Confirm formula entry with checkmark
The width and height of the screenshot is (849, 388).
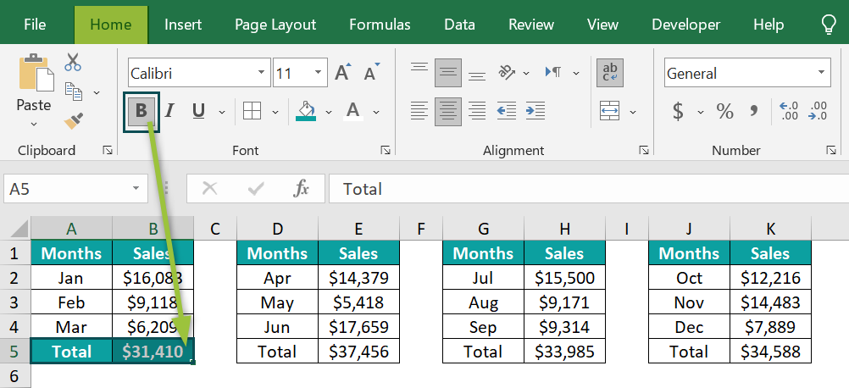255,188
